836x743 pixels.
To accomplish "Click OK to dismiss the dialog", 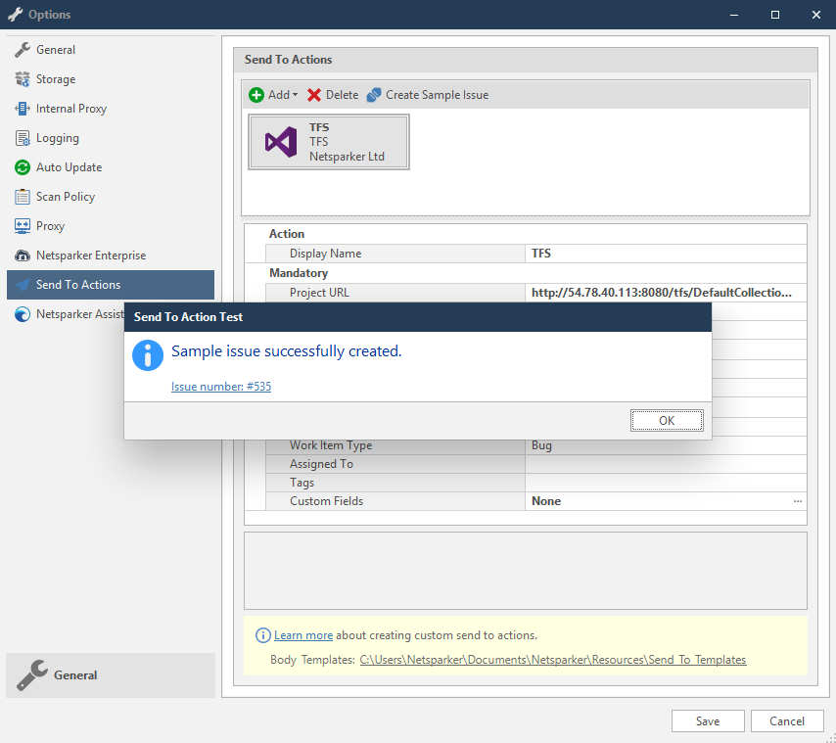I will tap(667, 420).
